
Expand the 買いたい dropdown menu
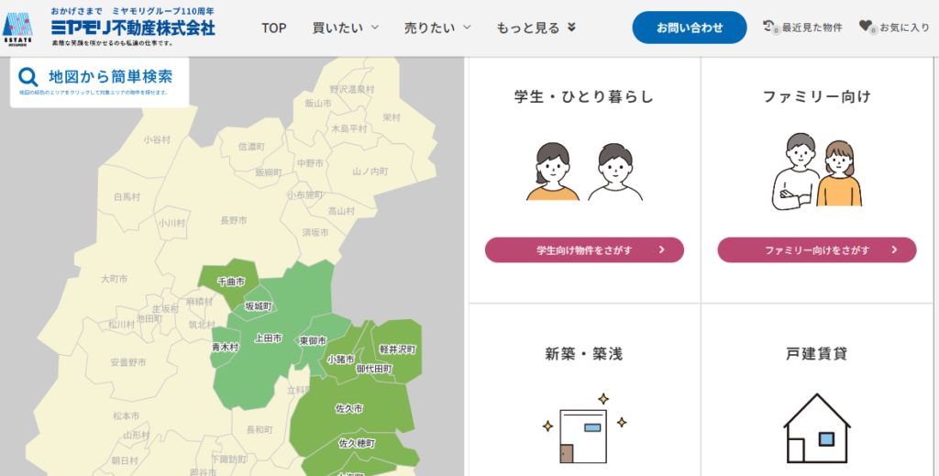[x=345, y=28]
